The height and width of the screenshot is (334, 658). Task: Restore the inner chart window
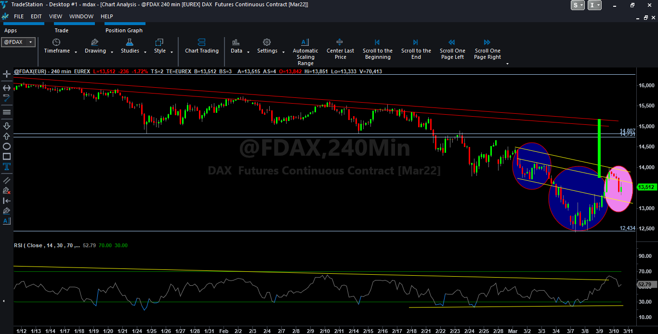(x=645, y=17)
